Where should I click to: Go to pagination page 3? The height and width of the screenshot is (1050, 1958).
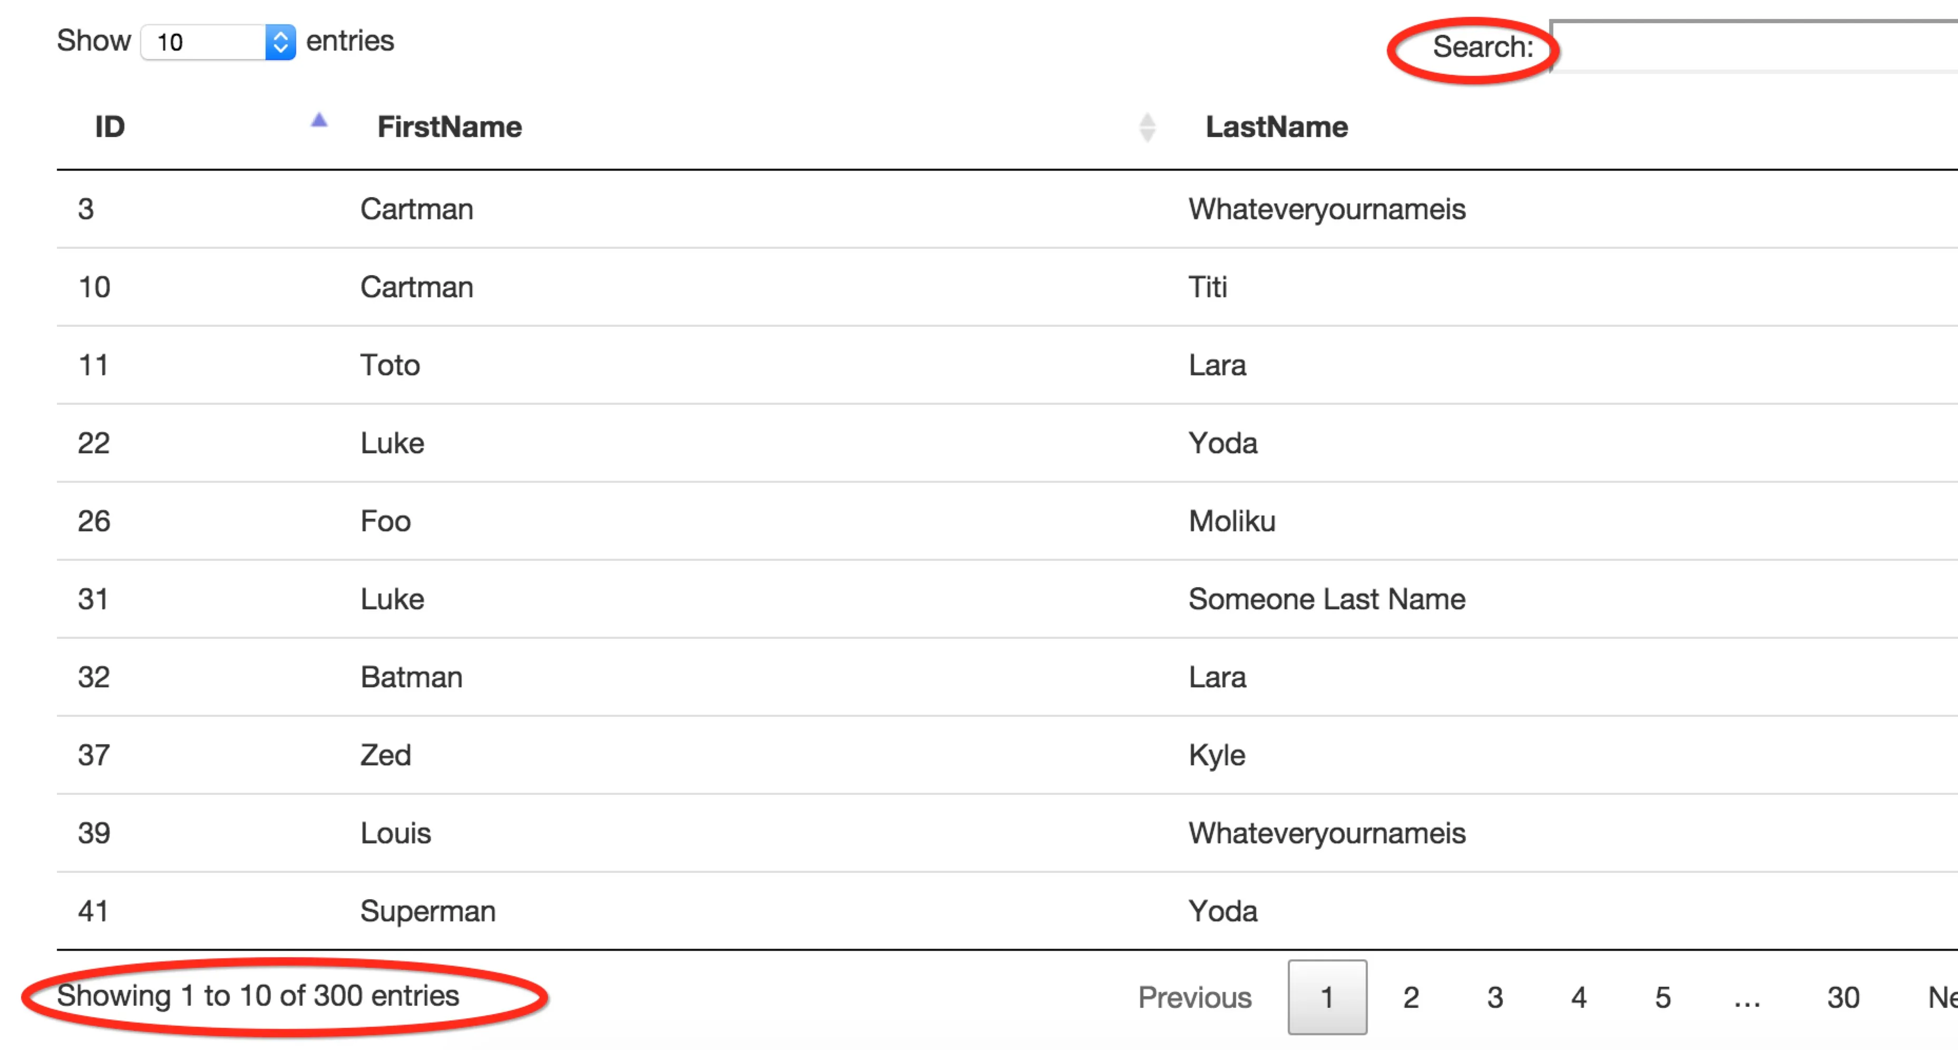pyautogui.click(x=1494, y=997)
